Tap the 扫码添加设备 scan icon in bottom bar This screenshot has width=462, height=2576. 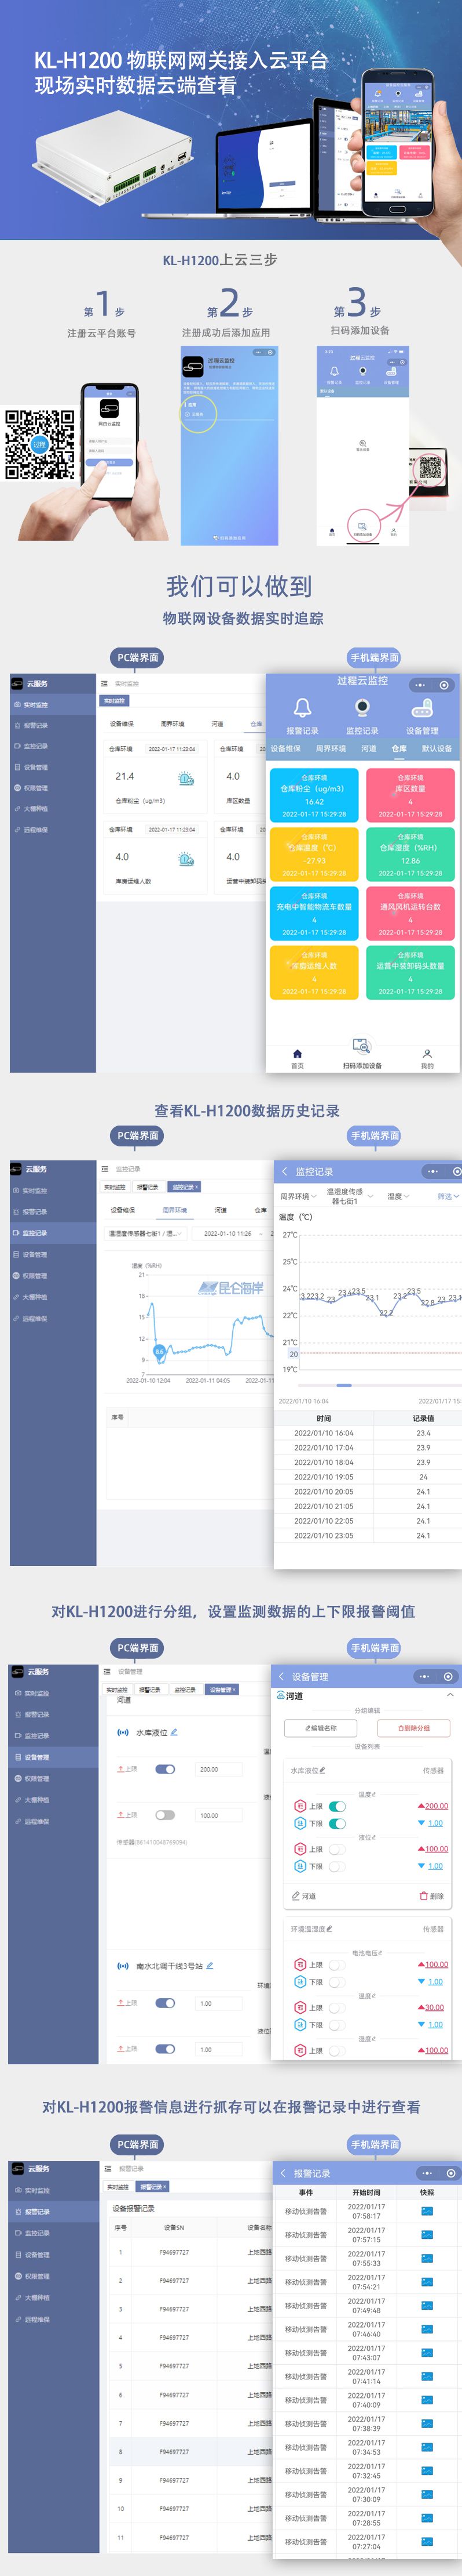tap(361, 1046)
